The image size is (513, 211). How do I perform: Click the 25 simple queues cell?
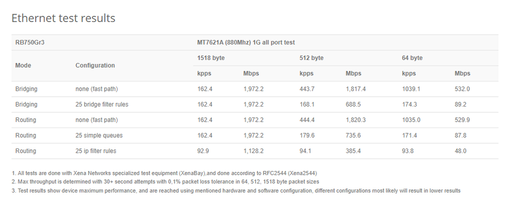[98, 135]
